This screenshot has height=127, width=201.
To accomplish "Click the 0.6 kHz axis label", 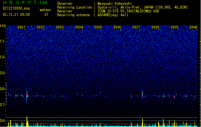I will pos(3,121).
